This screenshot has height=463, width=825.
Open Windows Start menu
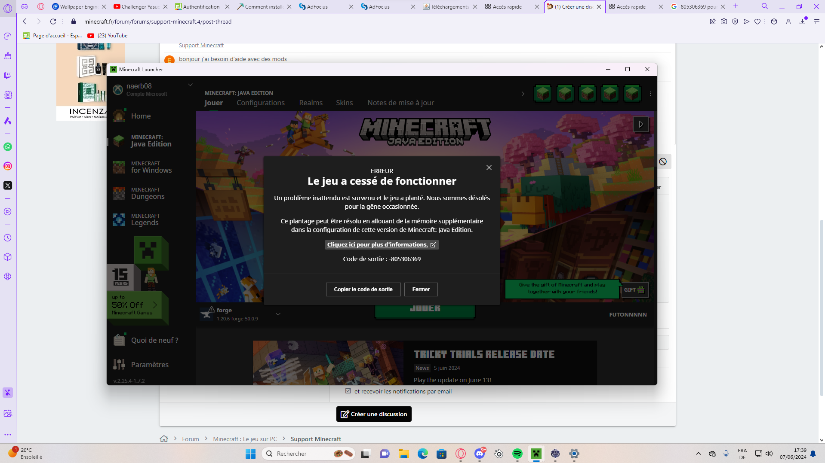click(x=250, y=454)
